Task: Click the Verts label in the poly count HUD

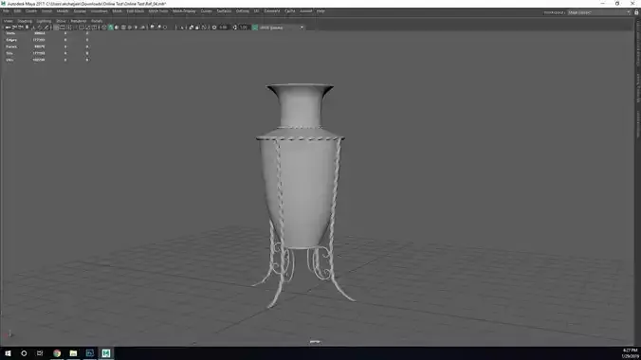Action: 10,33
